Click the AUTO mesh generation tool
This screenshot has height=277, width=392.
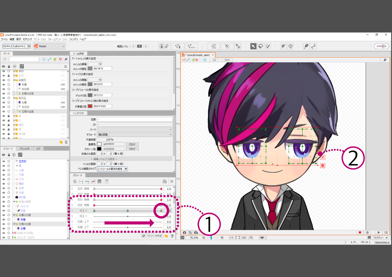[191, 46]
